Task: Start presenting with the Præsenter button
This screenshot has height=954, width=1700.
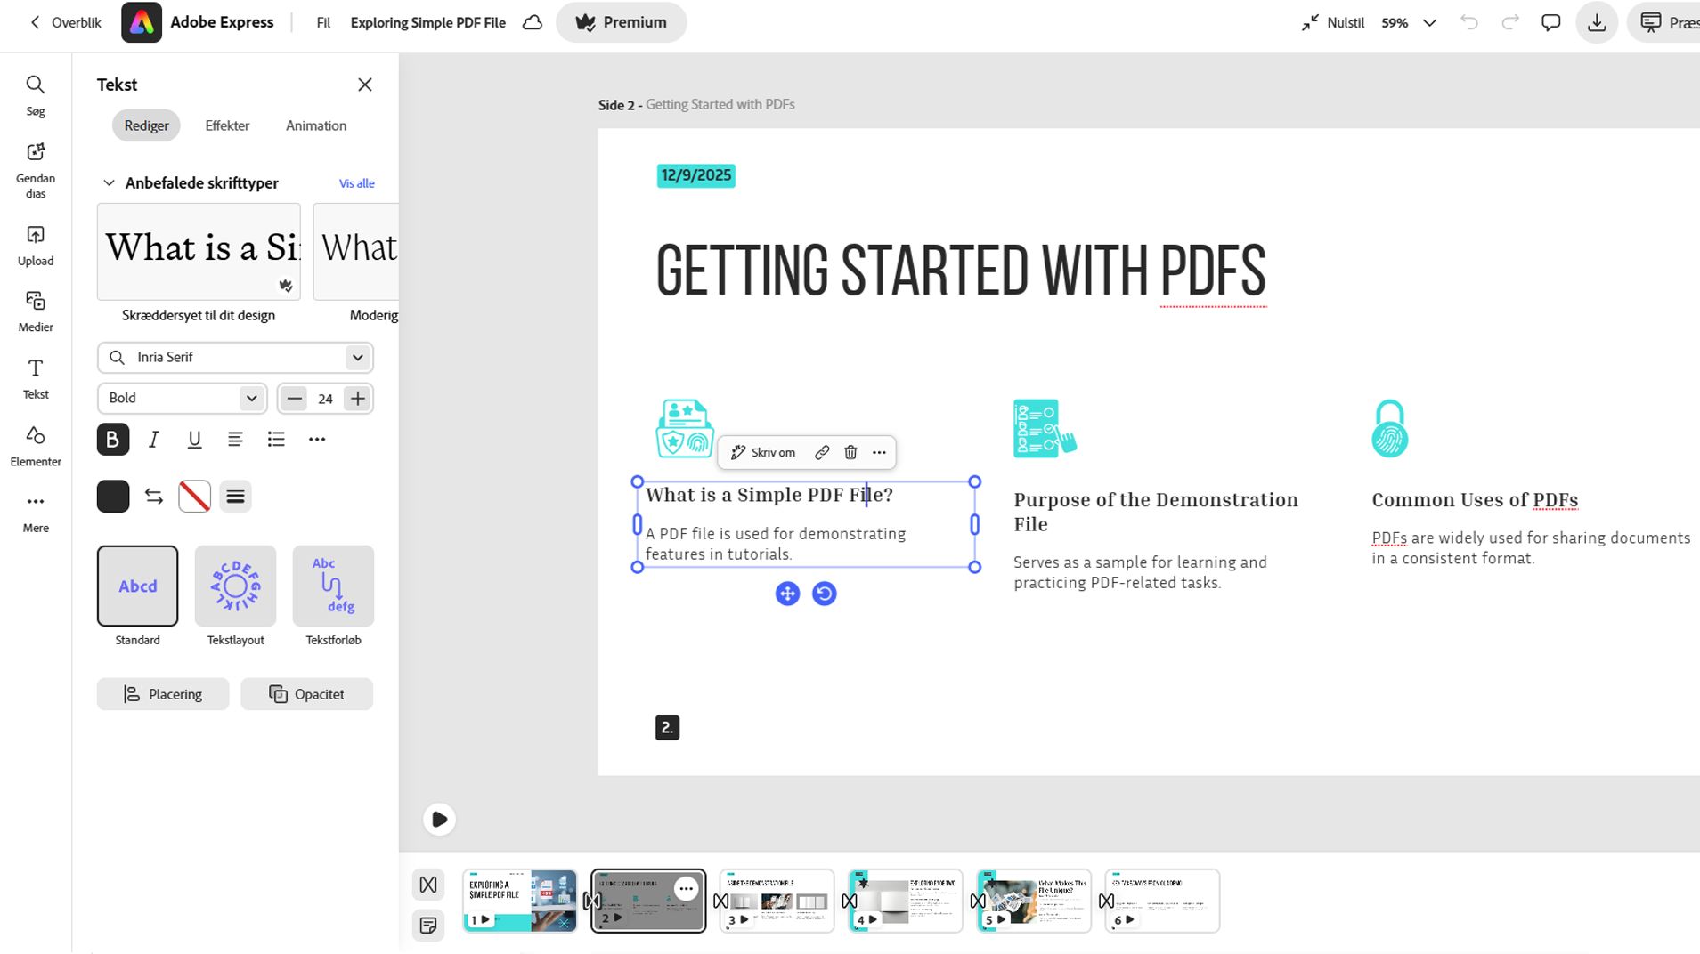Action: click(x=1665, y=22)
